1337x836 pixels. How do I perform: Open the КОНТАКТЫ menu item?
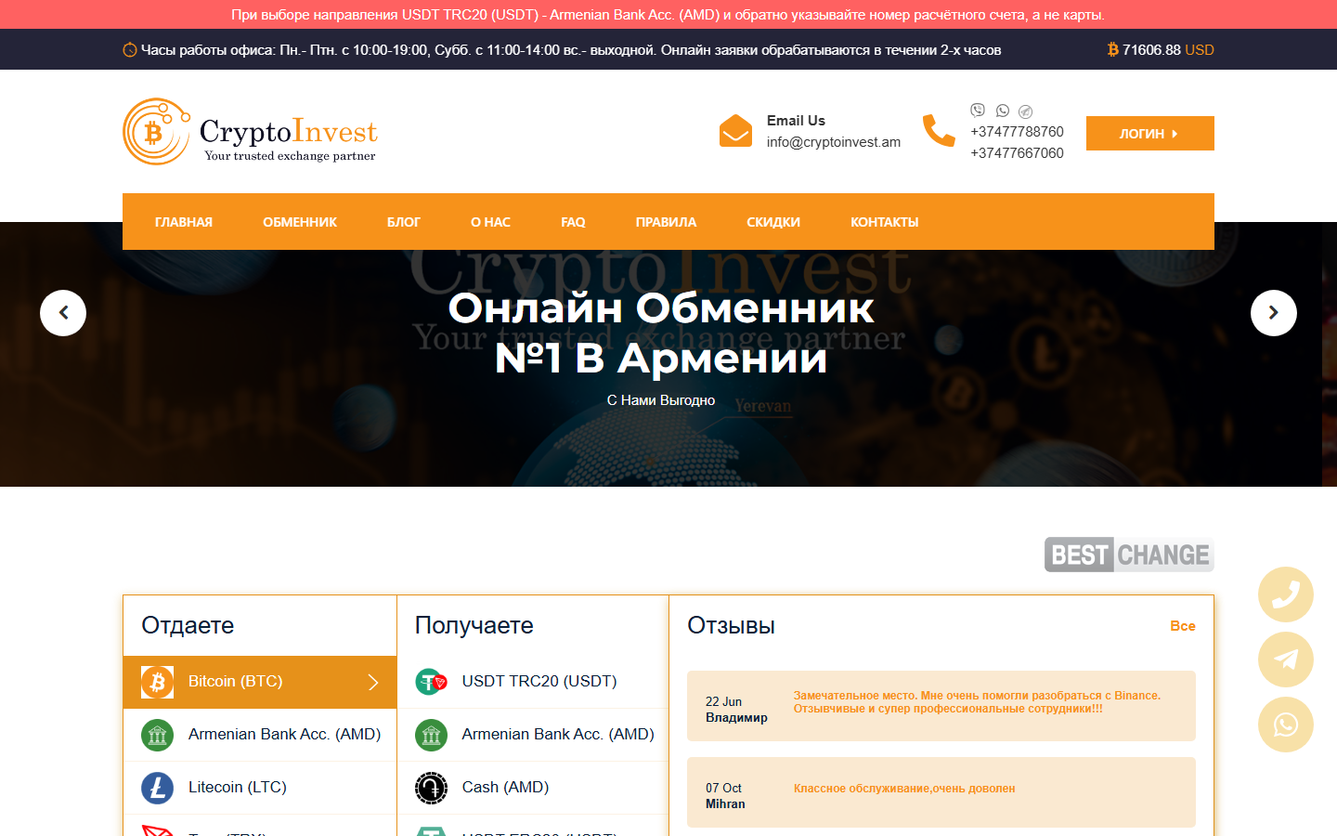point(885,222)
